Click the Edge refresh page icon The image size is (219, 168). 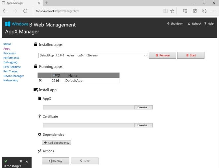(x=25, y=11)
